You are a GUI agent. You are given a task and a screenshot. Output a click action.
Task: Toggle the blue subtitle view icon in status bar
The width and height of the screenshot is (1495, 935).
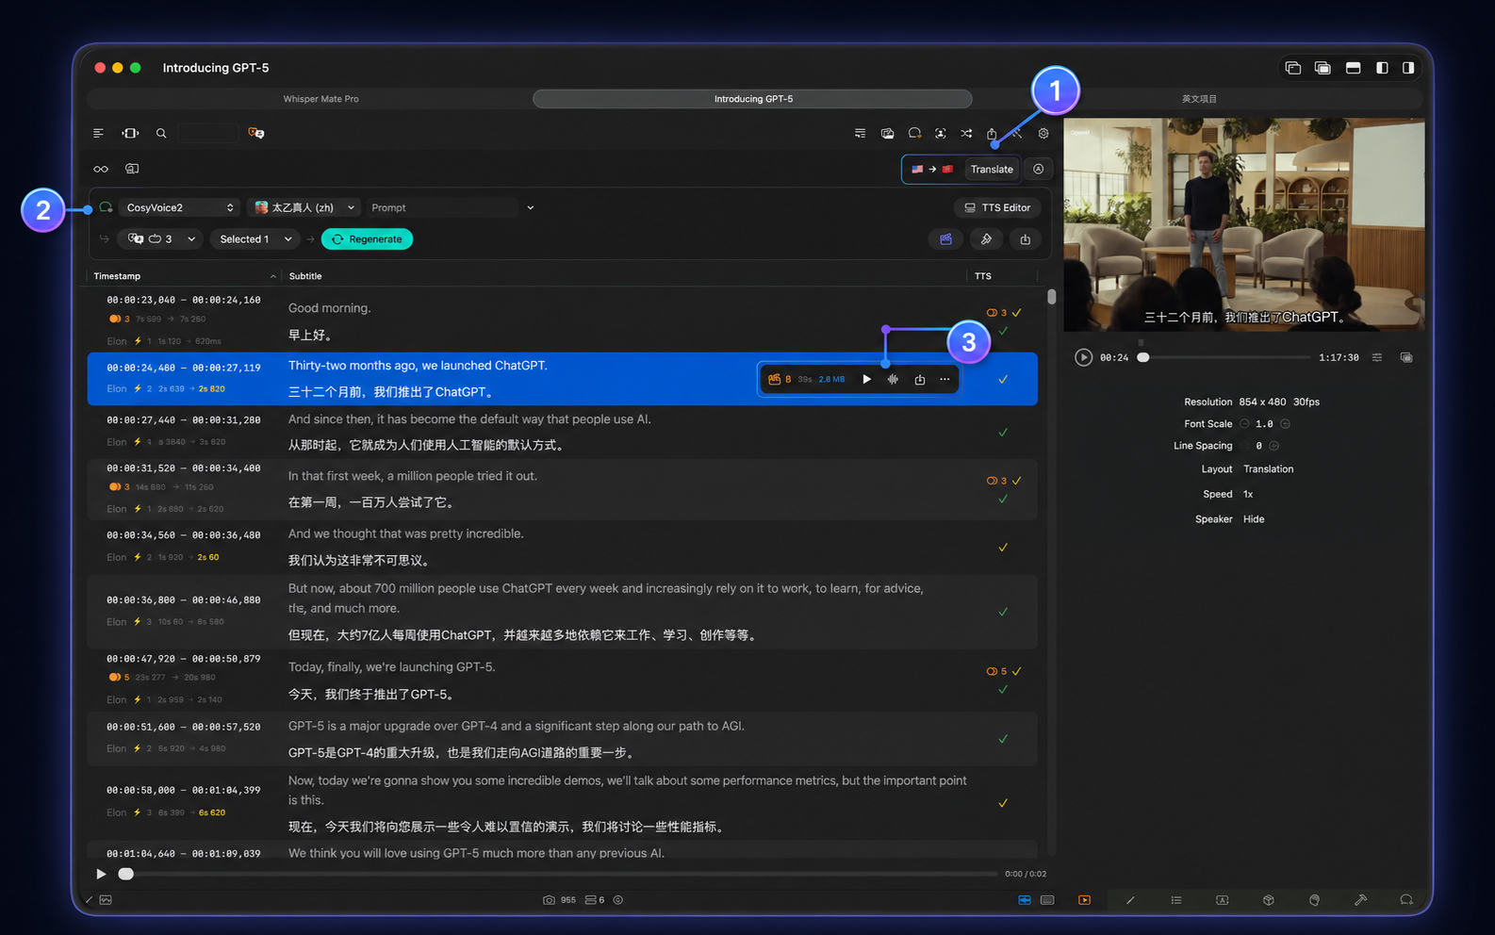point(1025,900)
